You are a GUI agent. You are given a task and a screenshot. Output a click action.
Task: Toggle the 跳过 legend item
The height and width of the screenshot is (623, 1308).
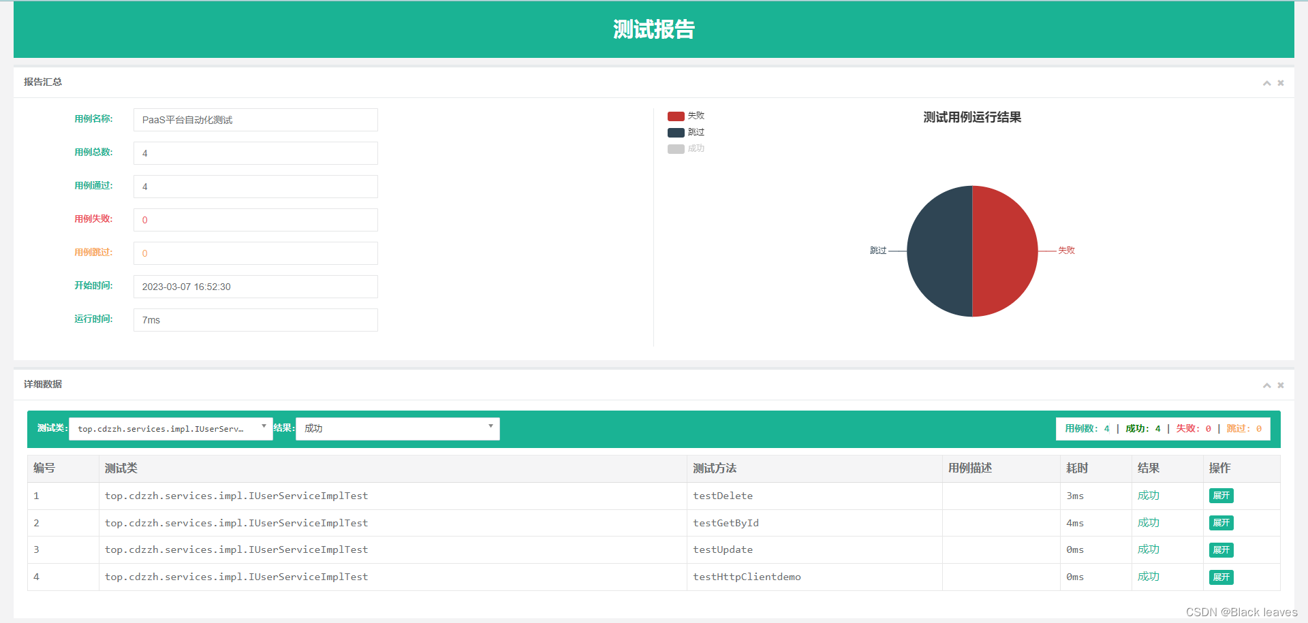[x=686, y=132]
